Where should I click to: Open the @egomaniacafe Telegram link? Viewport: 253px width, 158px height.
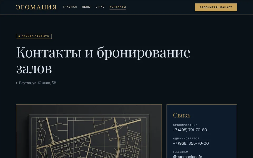pyautogui.click(x=187, y=156)
